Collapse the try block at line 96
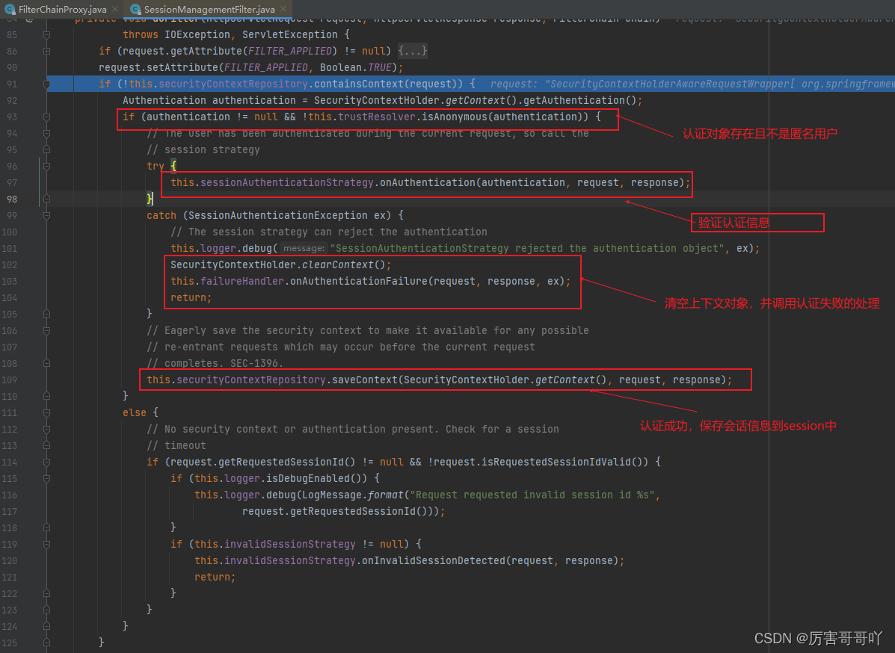Viewport: 895px width, 653px height. (x=46, y=166)
